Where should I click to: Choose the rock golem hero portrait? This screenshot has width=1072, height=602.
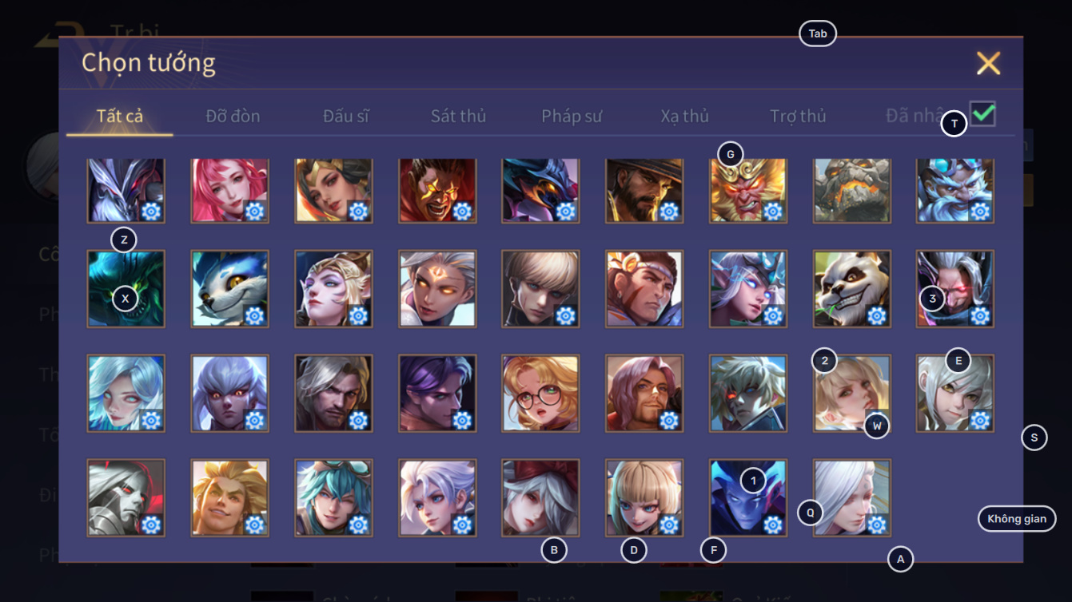pyautogui.click(x=852, y=189)
